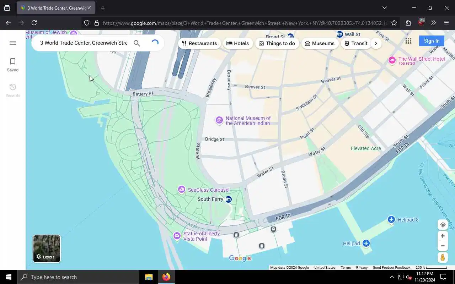Open the Firefox extensions menu
This screenshot has width=455, height=284.
[x=408, y=23]
